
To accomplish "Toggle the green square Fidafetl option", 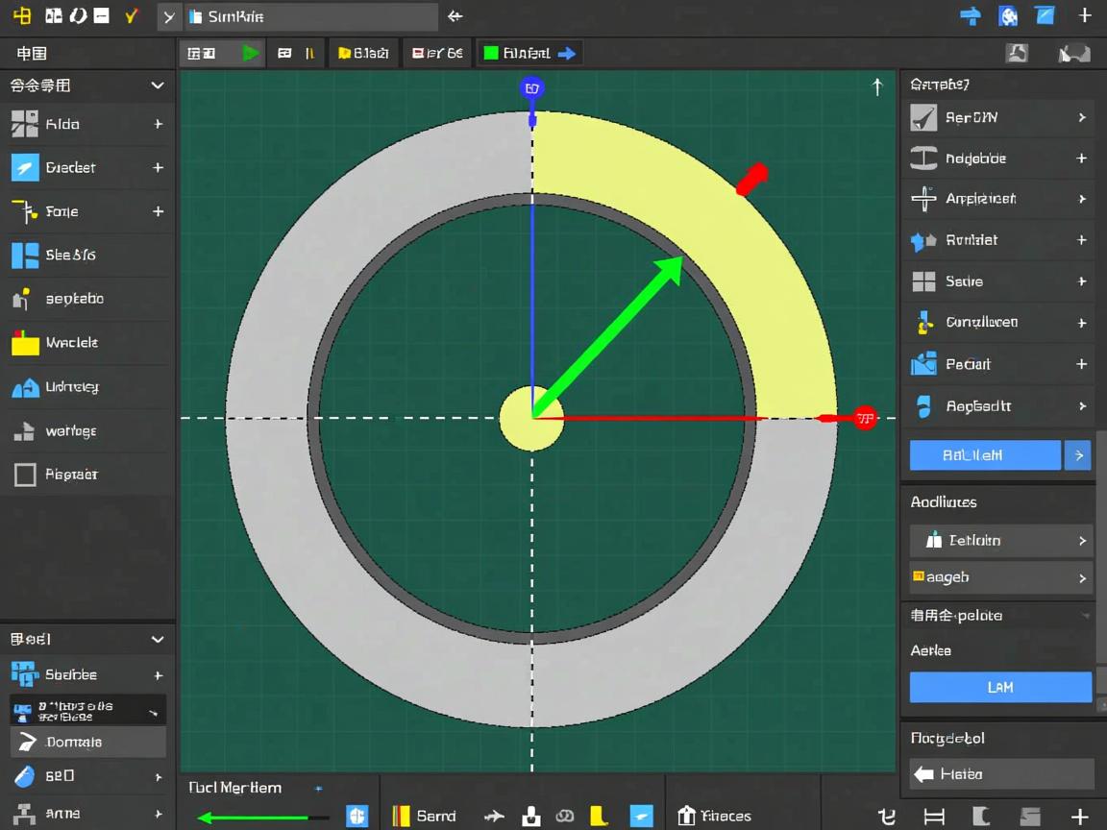I will click(491, 54).
